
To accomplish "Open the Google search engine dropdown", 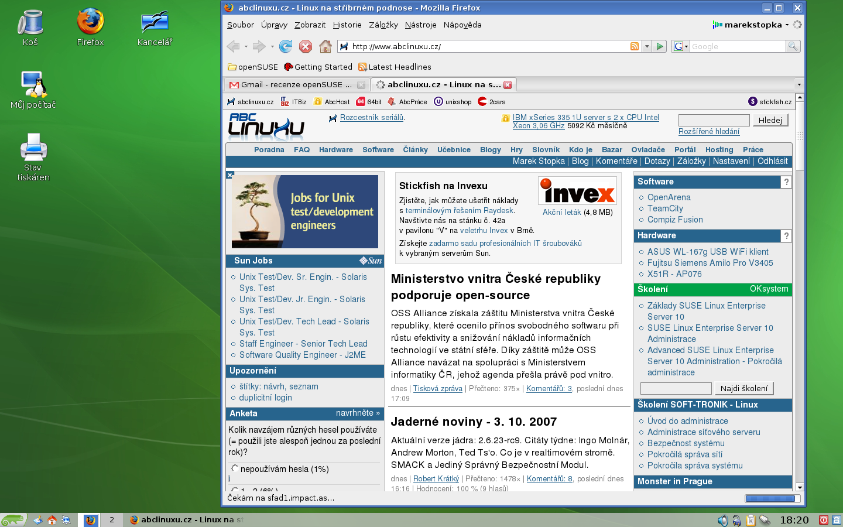I will pyautogui.click(x=681, y=46).
